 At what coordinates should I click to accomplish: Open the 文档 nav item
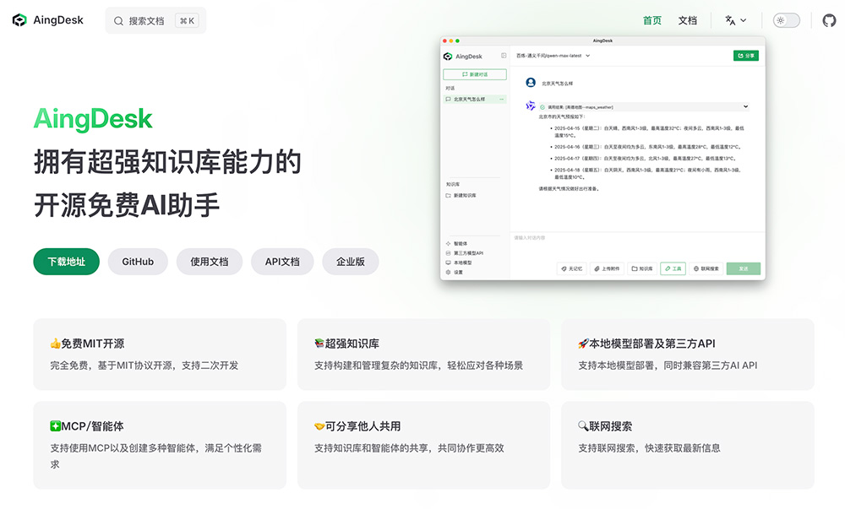(x=687, y=20)
